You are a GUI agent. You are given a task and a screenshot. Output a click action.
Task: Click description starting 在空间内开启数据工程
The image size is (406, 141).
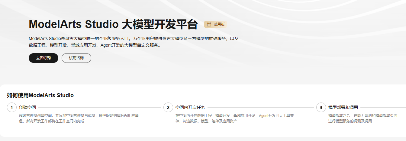(x=235, y=118)
